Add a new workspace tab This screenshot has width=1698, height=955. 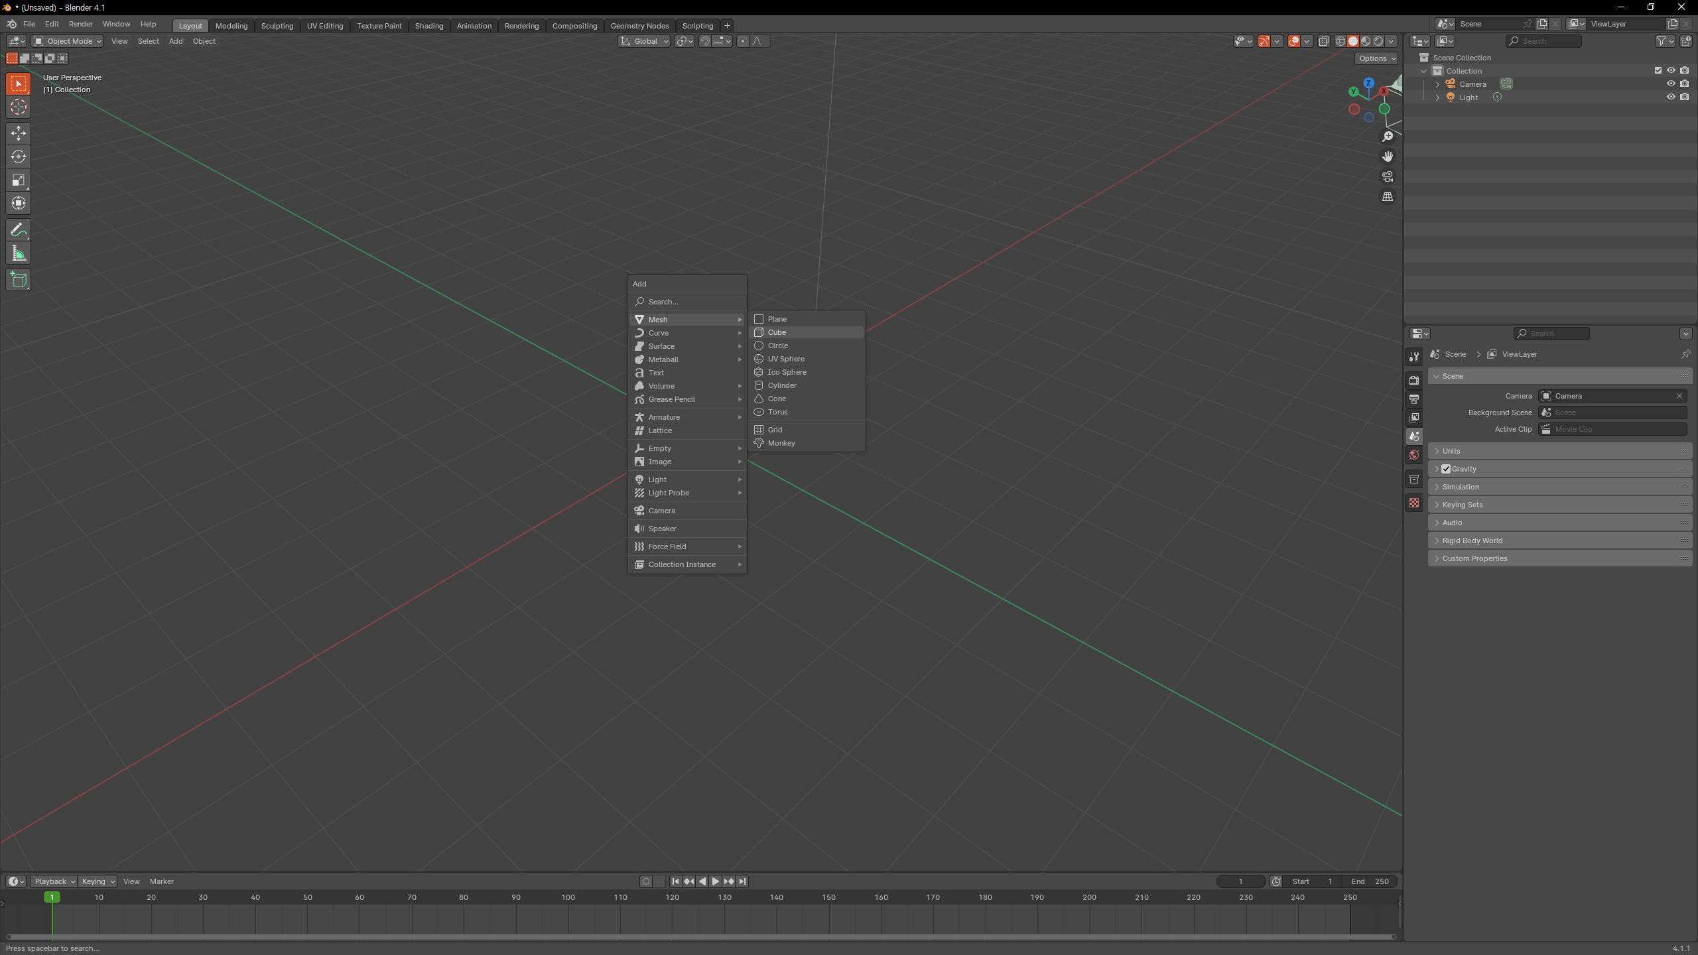click(x=727, y=26)
